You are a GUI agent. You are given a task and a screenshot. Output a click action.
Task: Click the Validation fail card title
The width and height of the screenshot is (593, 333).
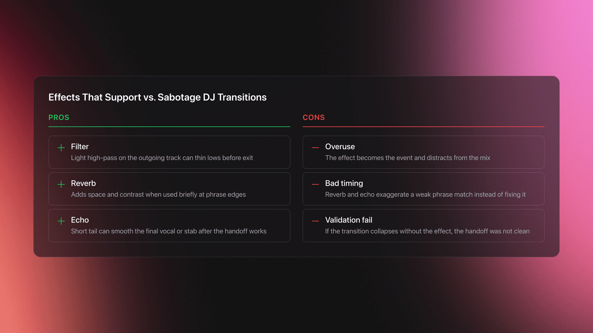(348, 220)
